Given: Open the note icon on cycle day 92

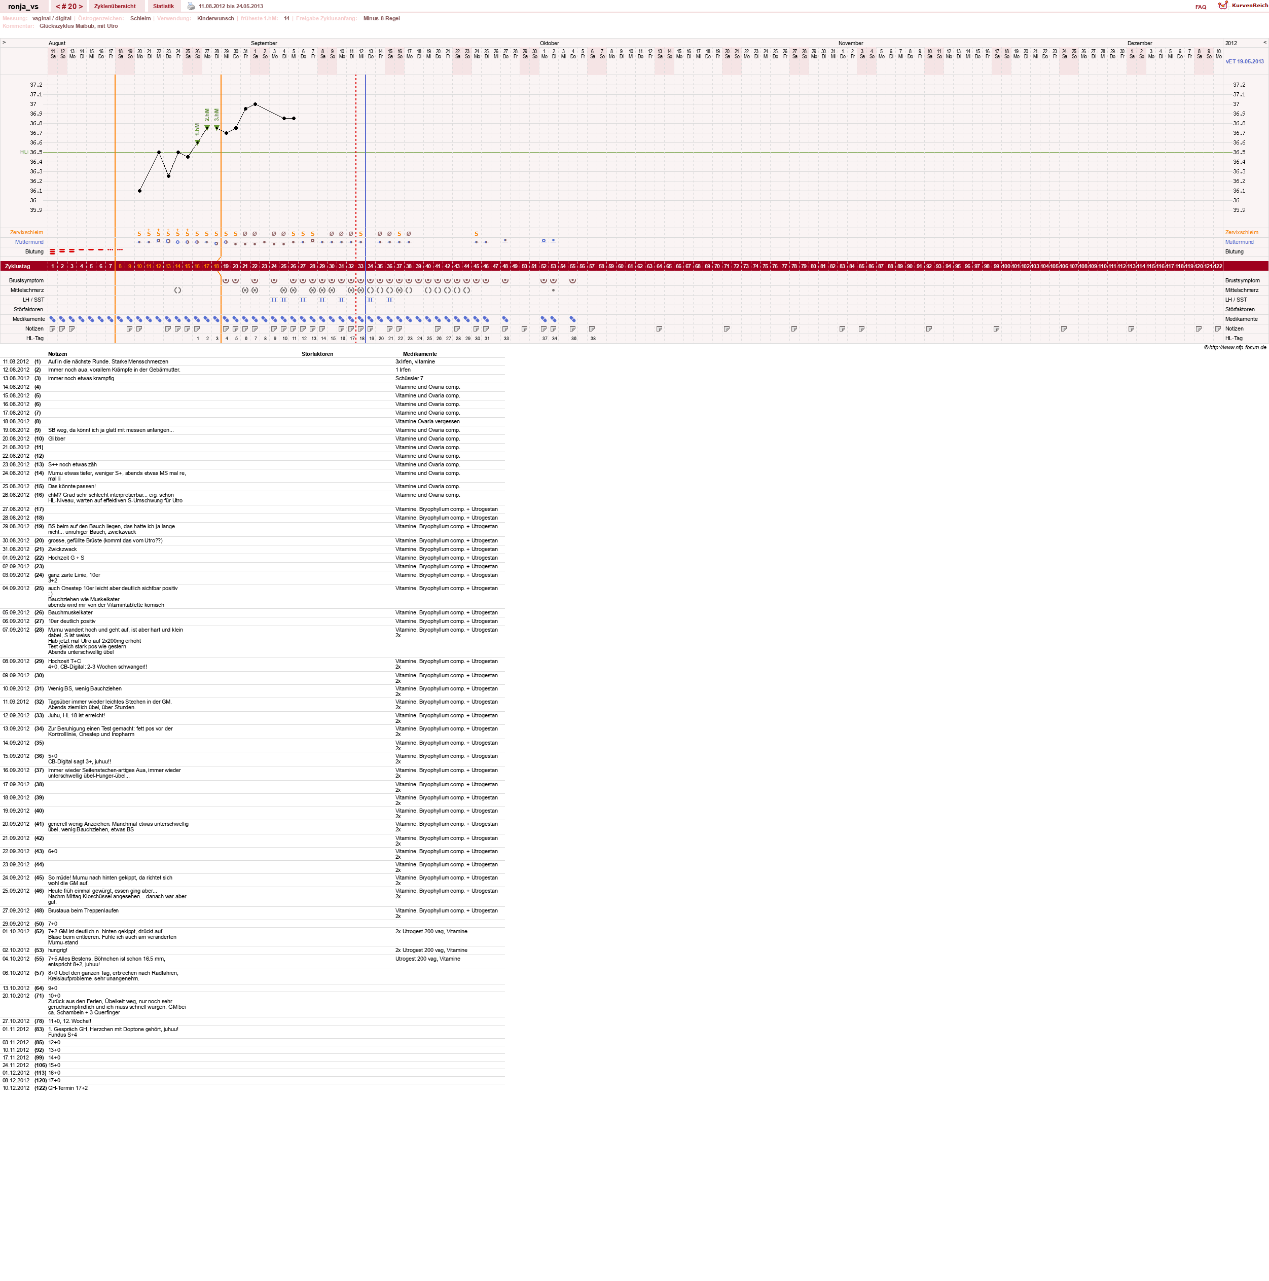Looking at the screenshot, I should click(x=929, y=329).
